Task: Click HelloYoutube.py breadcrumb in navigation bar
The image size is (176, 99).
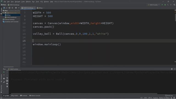Action: pyautogui.click(x=13, y=5)
